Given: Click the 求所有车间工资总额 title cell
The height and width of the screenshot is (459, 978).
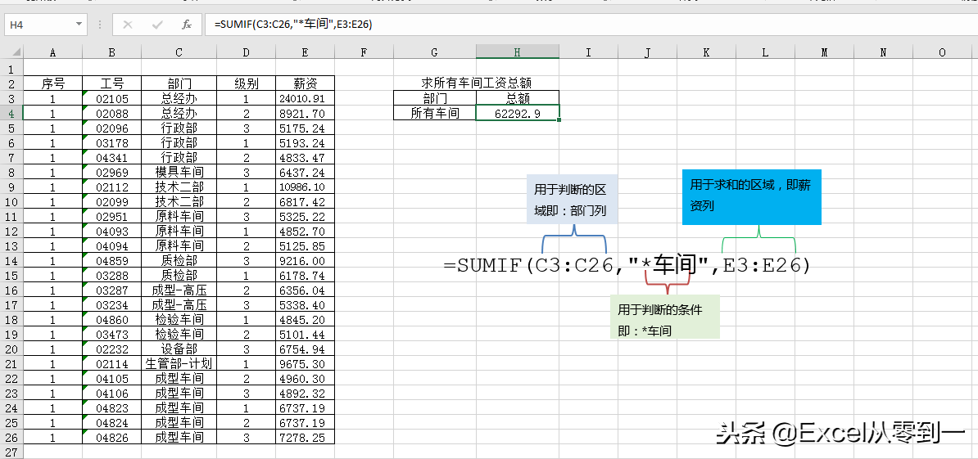Looking at the screenshot, I should [x=477, y=83].
